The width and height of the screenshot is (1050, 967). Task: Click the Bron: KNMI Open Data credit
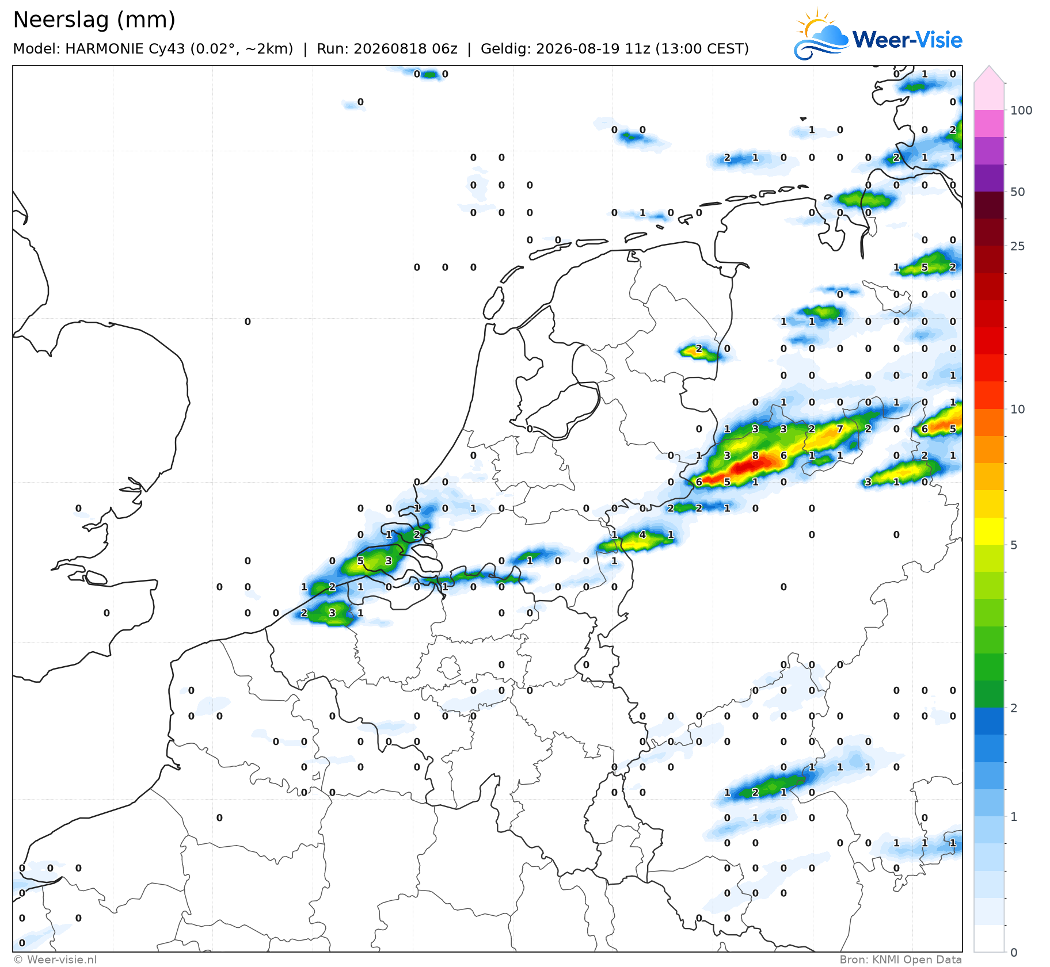coord(900,960)
